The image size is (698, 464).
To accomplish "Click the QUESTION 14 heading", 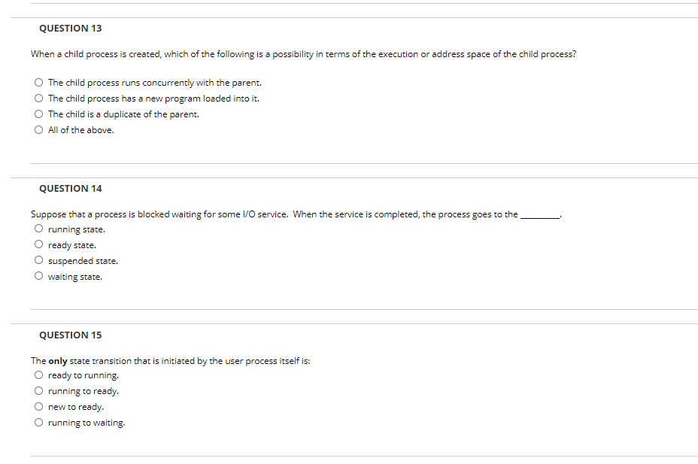I will [x=70, y=188].
